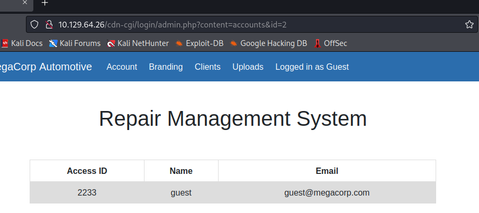This screenshot has height=213, width=479.
Task: Open the Kali NetHunter bookmark
Action: pos(138,43)
